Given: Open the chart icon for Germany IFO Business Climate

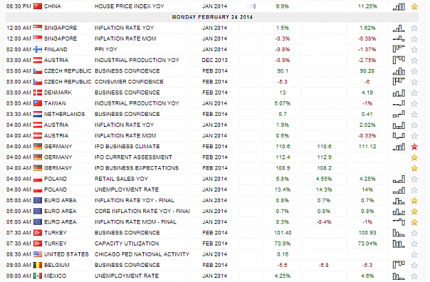Looking at the screenshot, I should tap(398, 147).
